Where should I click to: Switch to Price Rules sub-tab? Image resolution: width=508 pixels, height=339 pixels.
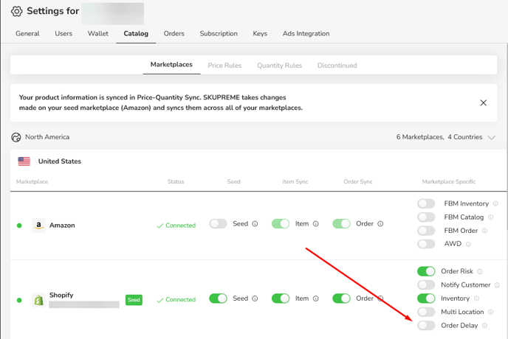tap(224, 66)
